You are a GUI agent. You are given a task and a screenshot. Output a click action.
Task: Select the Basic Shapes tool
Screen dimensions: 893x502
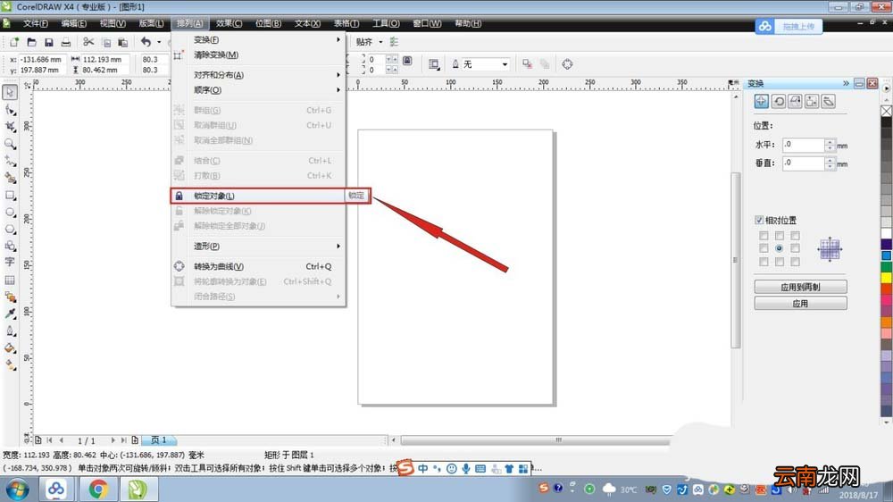(x=10, y=247)
